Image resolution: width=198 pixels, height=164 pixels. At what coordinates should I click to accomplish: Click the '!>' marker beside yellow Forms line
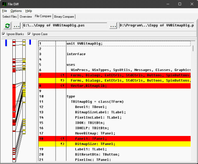point(62,80)
